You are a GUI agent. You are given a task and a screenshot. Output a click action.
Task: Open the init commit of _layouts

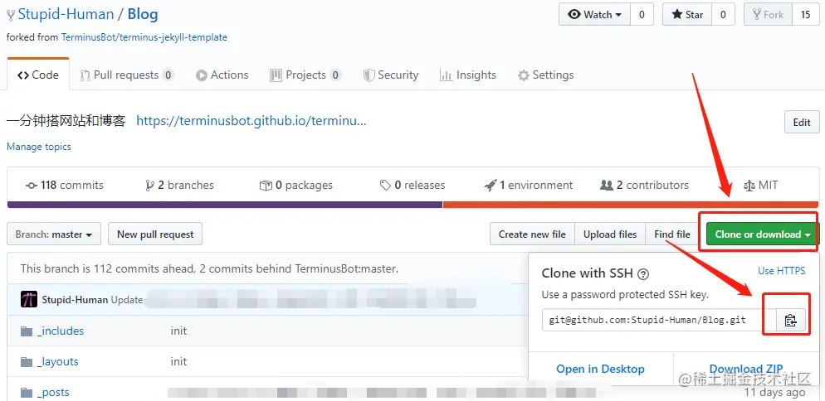pyautogui.click(x=179, y=361)
